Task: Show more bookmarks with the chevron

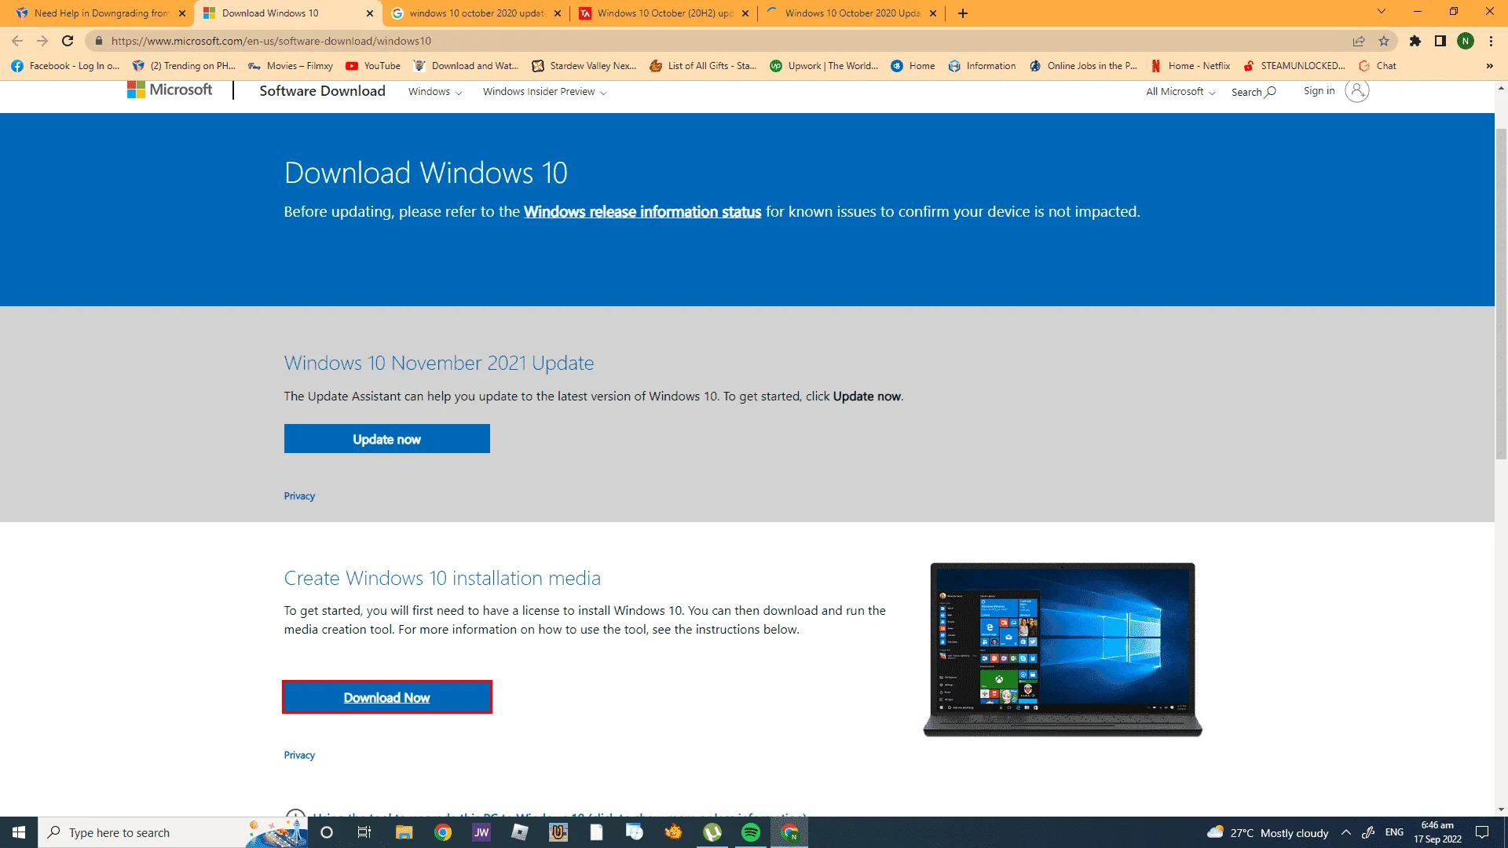Action: click(x=1489, y=66)
